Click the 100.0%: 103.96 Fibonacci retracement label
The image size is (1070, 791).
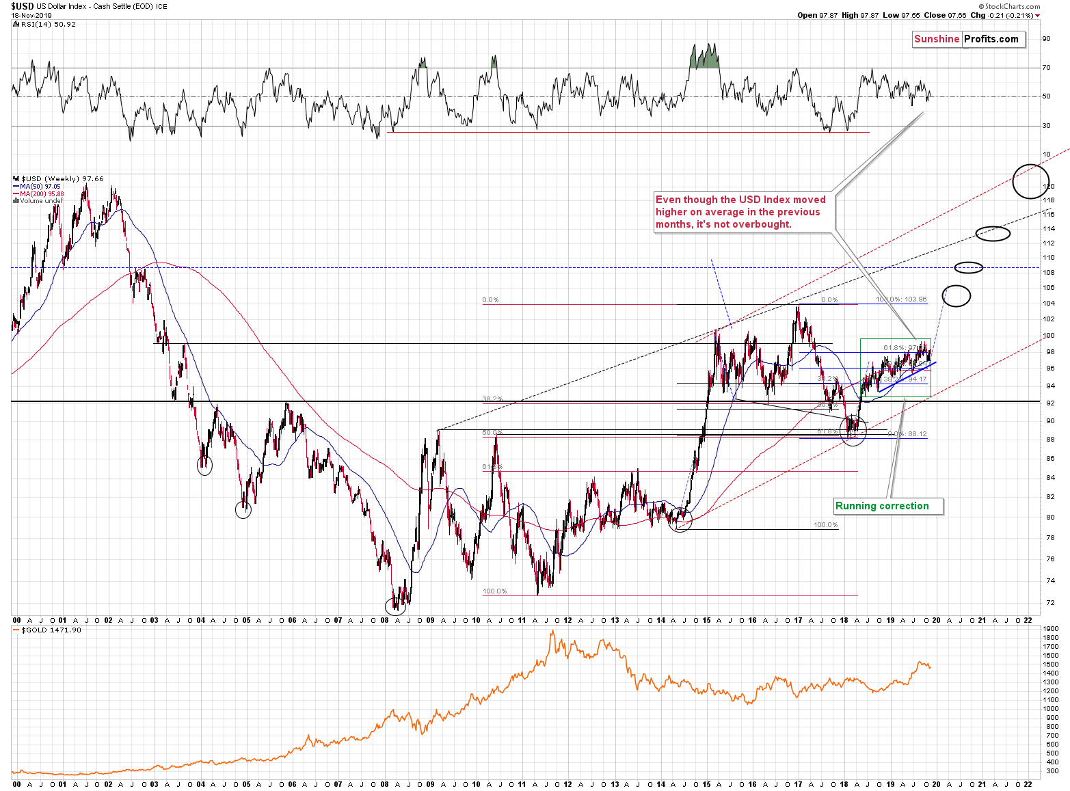(901, 299)
